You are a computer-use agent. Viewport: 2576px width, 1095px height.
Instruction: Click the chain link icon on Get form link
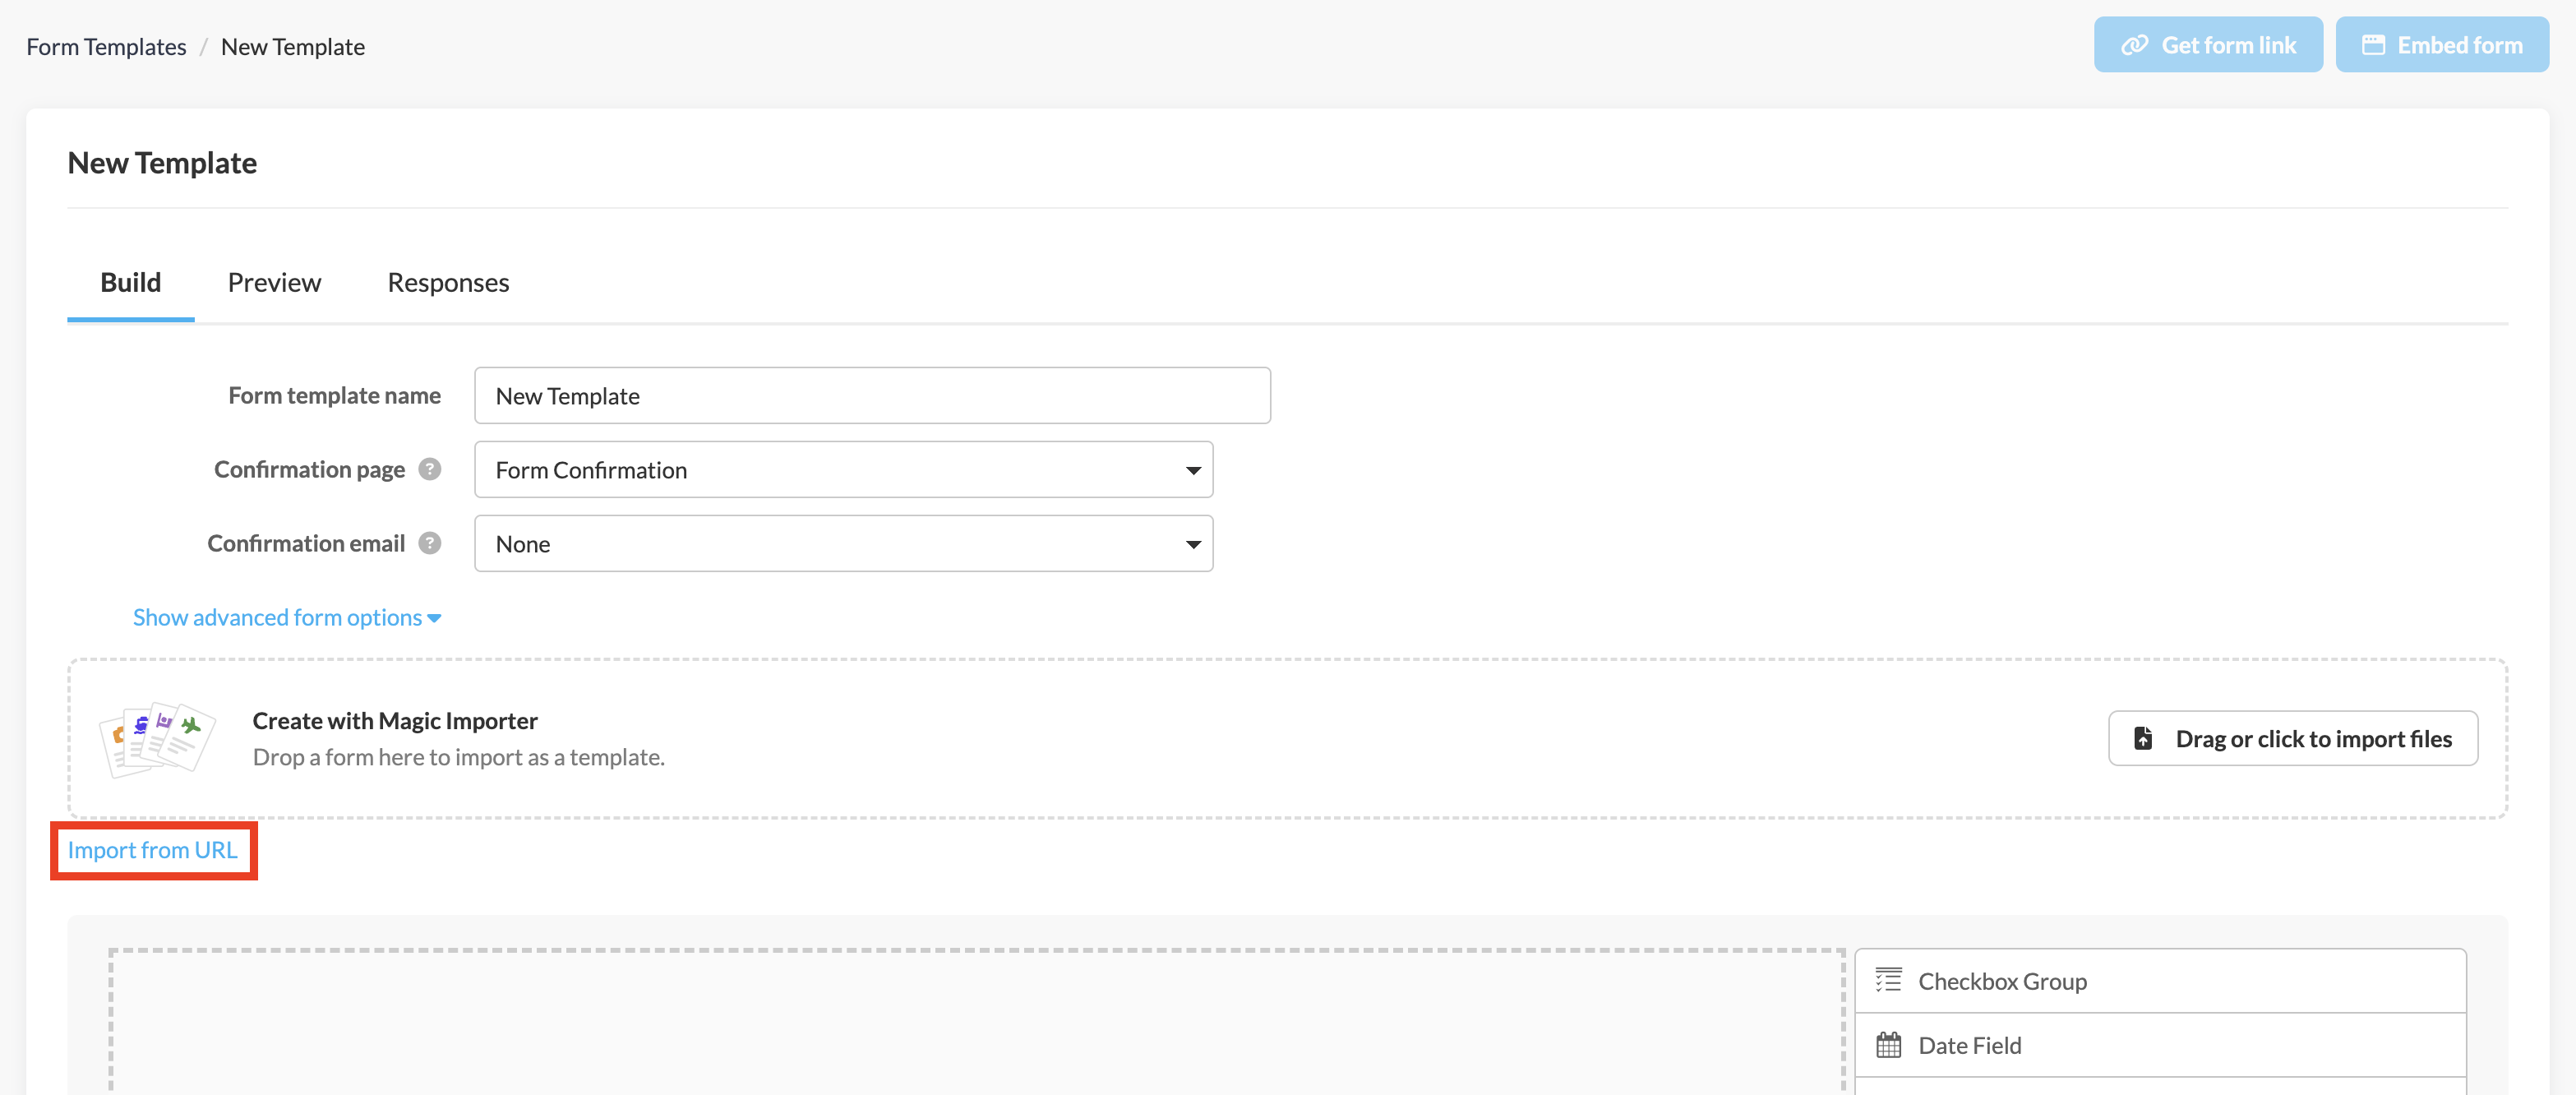(x=2134, y=45)
